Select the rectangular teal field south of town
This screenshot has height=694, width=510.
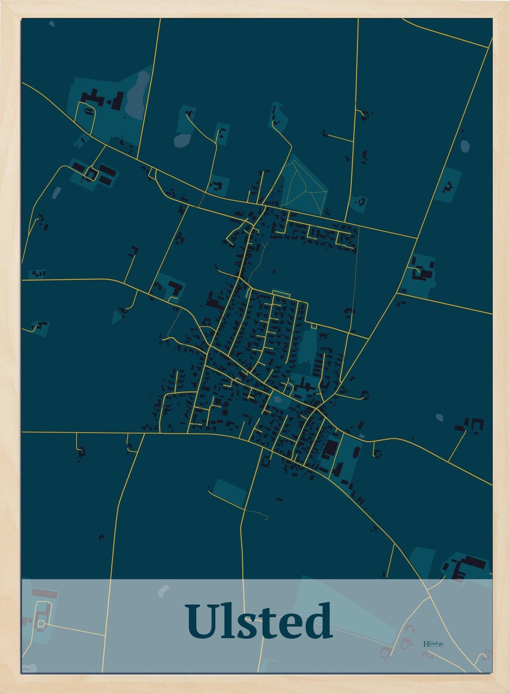click(x=230, y=492)
